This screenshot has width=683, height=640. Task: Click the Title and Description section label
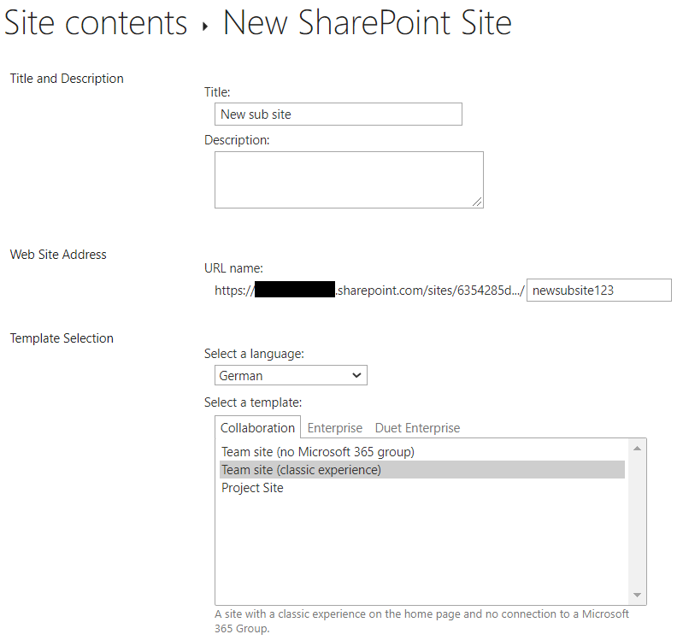[x=67, y=79]
